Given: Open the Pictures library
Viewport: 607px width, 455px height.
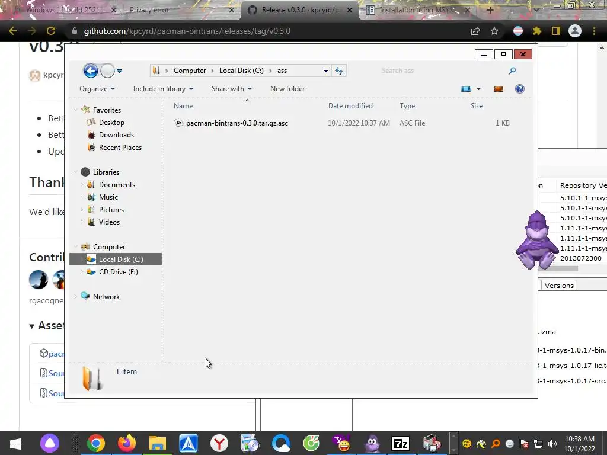Looking at the screenshot, I should [x=111, y=210].
